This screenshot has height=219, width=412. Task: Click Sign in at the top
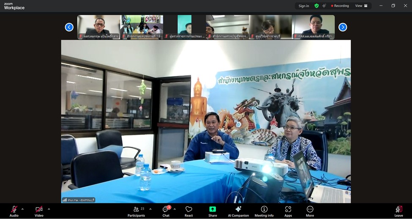[x=303, y=6]
